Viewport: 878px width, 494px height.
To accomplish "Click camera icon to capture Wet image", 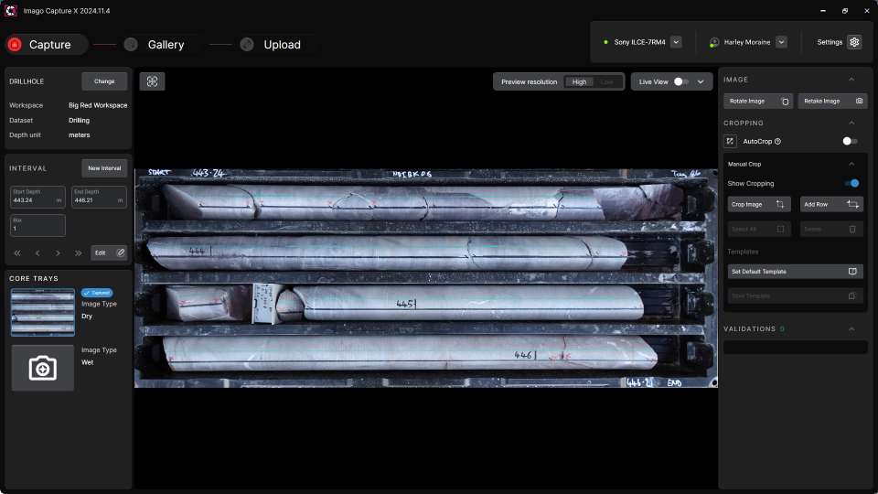I will point(42,368).
